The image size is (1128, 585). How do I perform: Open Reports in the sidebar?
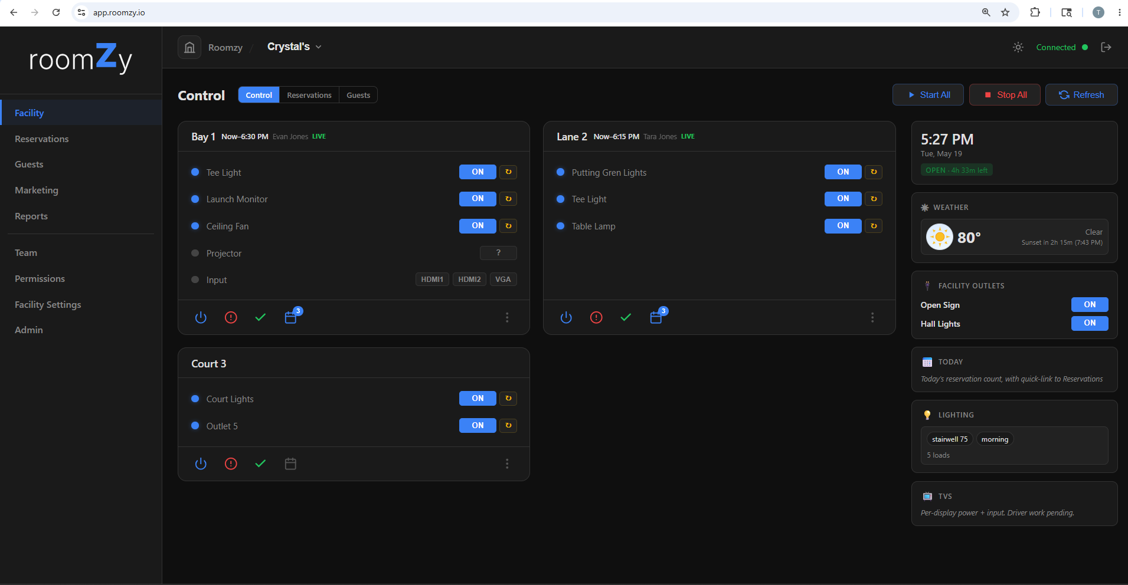(x=81, y=216)
